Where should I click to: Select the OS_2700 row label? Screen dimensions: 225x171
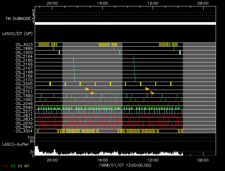pos(24,88)
